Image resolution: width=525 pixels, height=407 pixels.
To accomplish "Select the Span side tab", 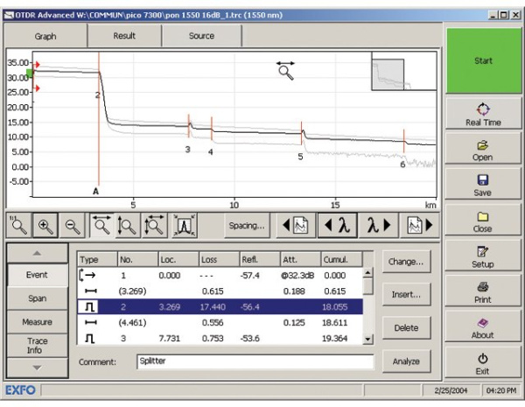I will point(37,298).
